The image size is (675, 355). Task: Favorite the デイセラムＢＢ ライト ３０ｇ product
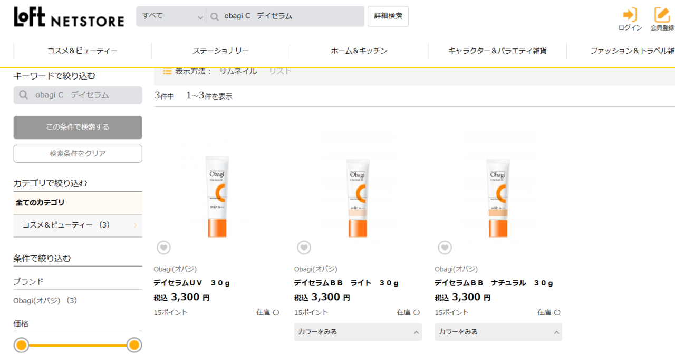coord(304,247)
